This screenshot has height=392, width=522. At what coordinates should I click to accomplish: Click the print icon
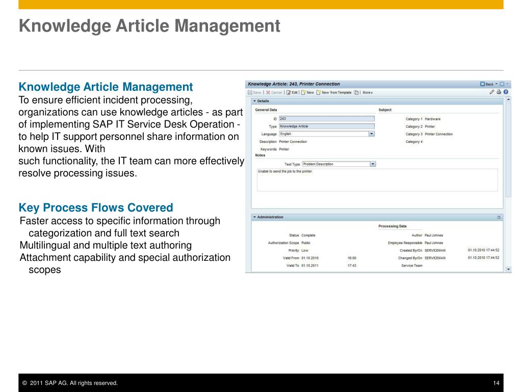tap(499, 92)
